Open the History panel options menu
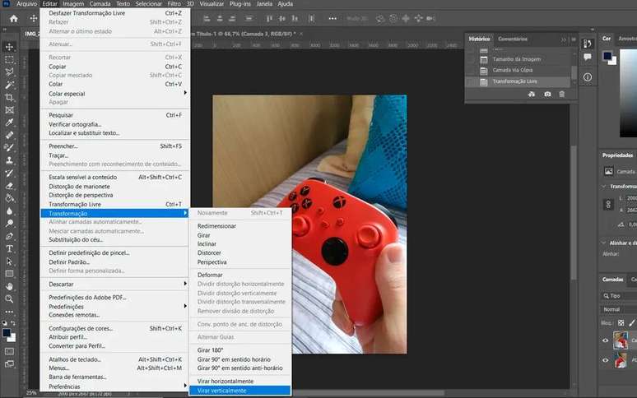Viewport: 637px width, 398px height. pos(574,39)
